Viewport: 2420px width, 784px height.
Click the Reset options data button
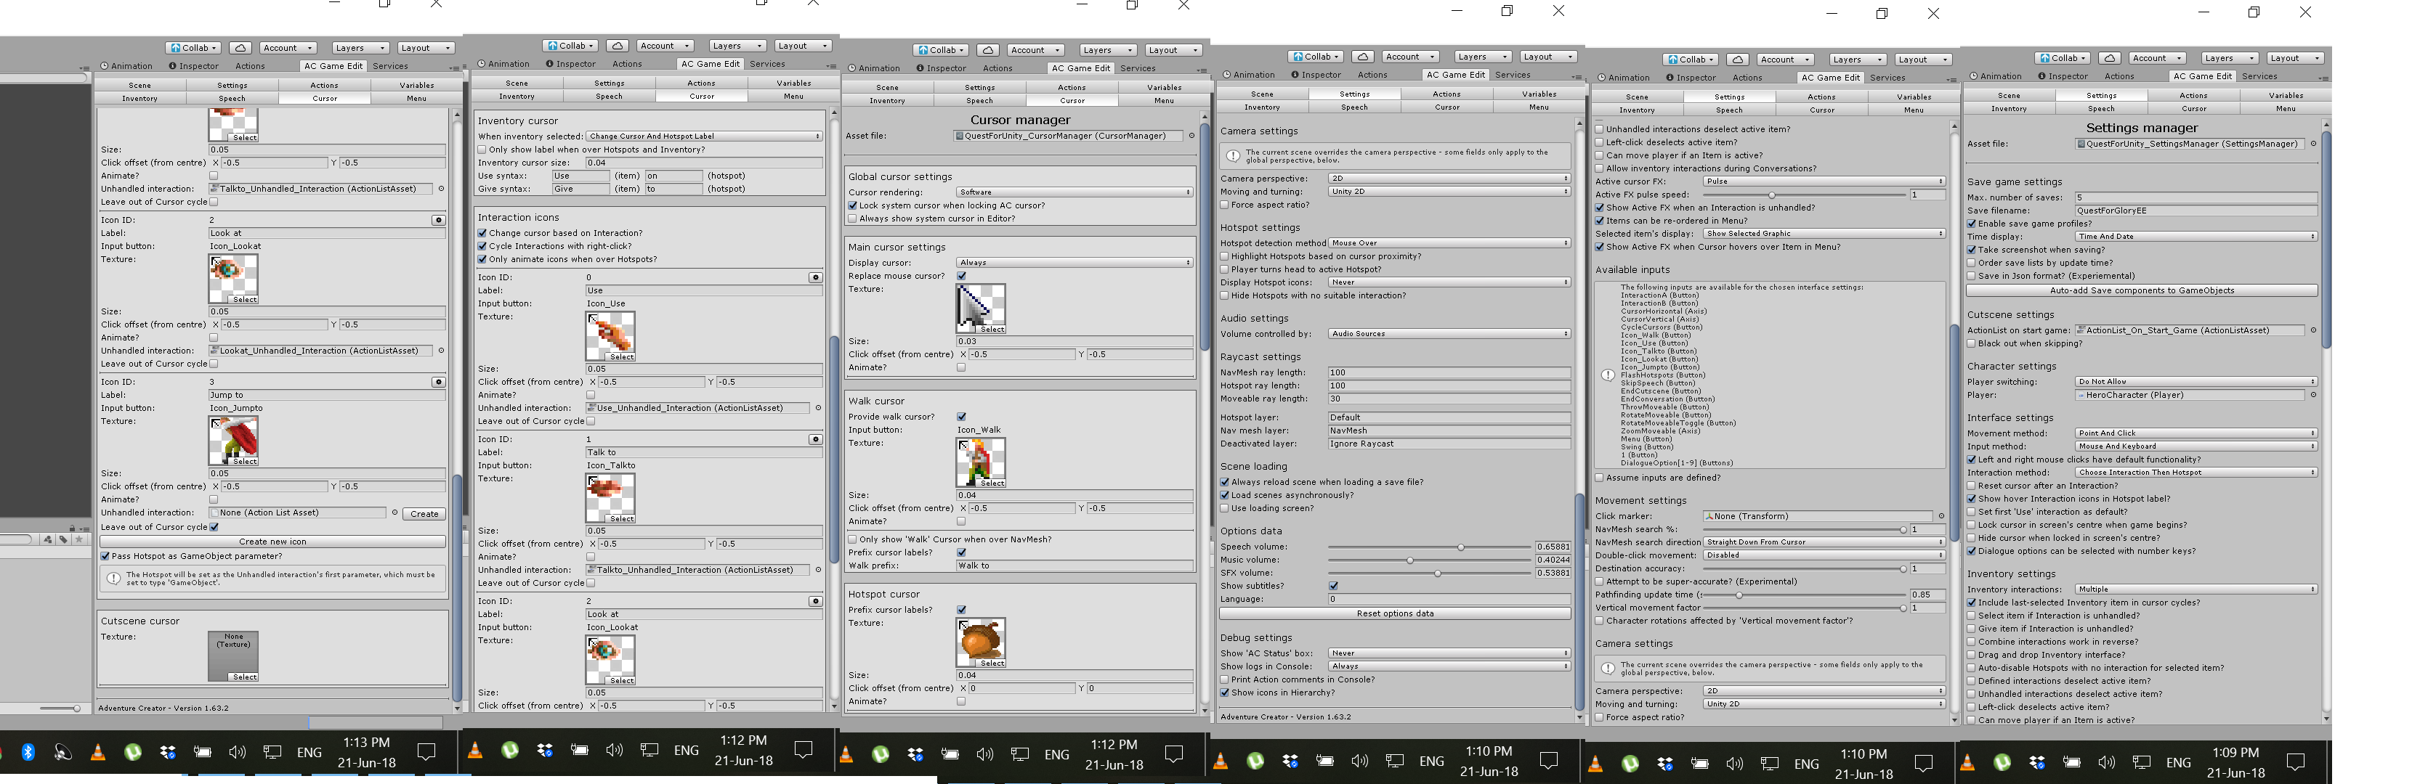tap(1395, 614)
